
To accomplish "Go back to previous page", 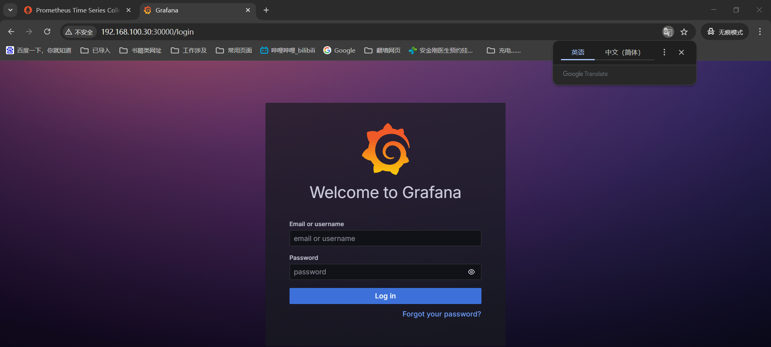I will pos(11,32).
